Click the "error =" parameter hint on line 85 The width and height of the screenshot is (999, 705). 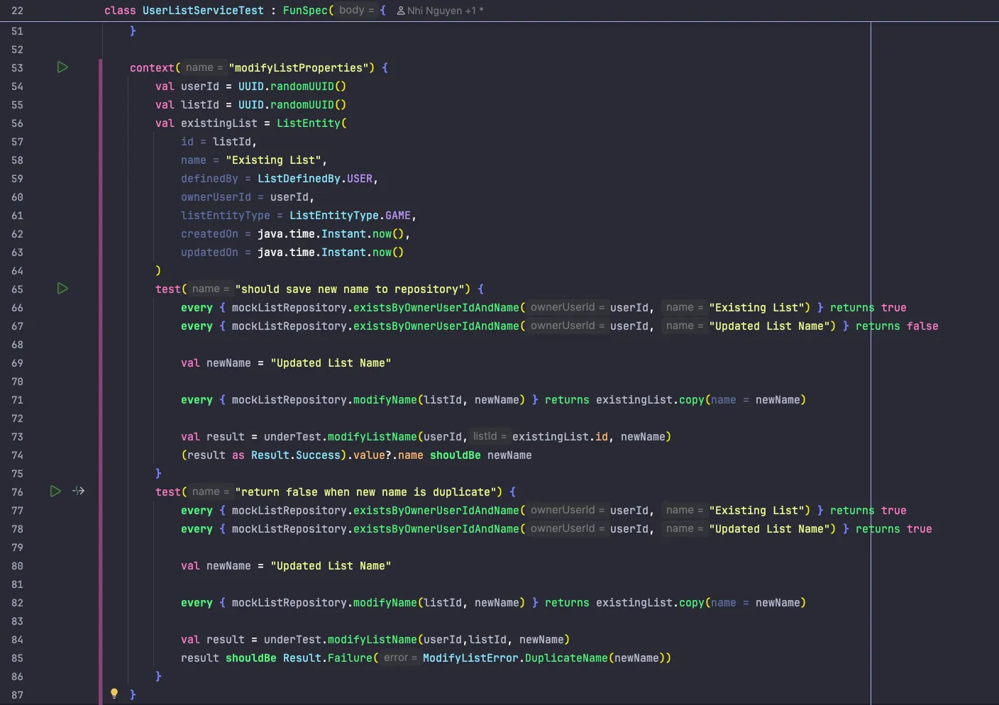(x=400, y=657)
